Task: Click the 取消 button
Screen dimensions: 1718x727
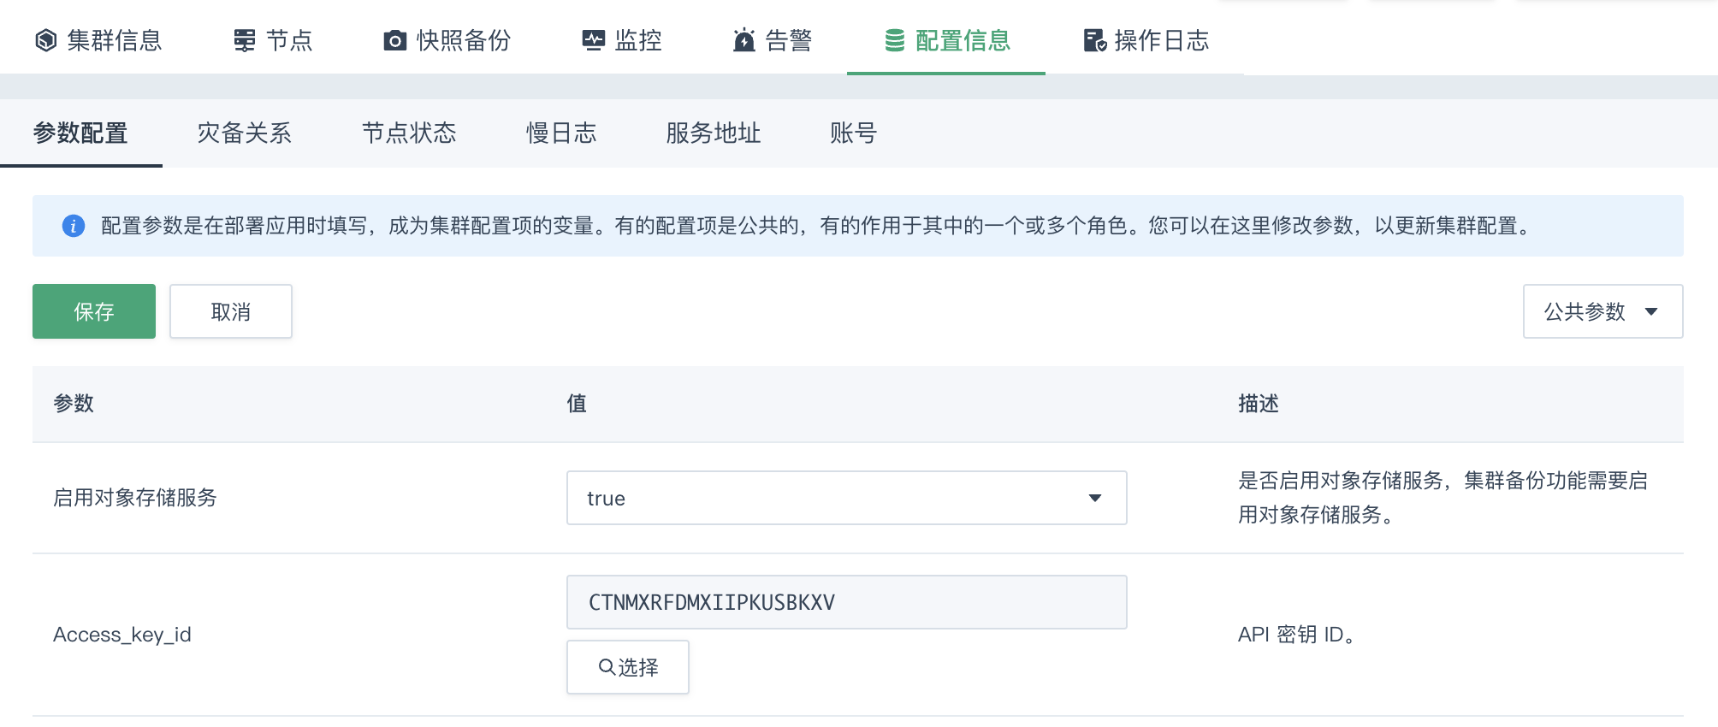Action: [231, 311]
